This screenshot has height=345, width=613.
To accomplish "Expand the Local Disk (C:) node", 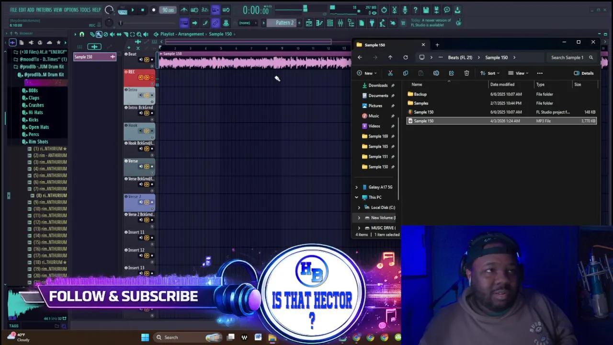I will click(x=359, y=207).
